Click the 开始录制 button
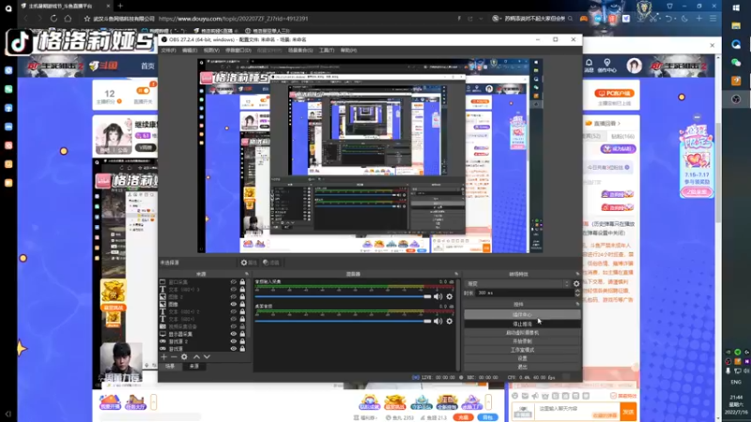Image resolution: width=751 pixels, height=422 pixels. click(x=522, y=341)
